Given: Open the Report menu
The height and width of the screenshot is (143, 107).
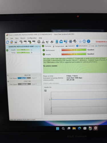Looking at the screenshot, I should (23, 38).
